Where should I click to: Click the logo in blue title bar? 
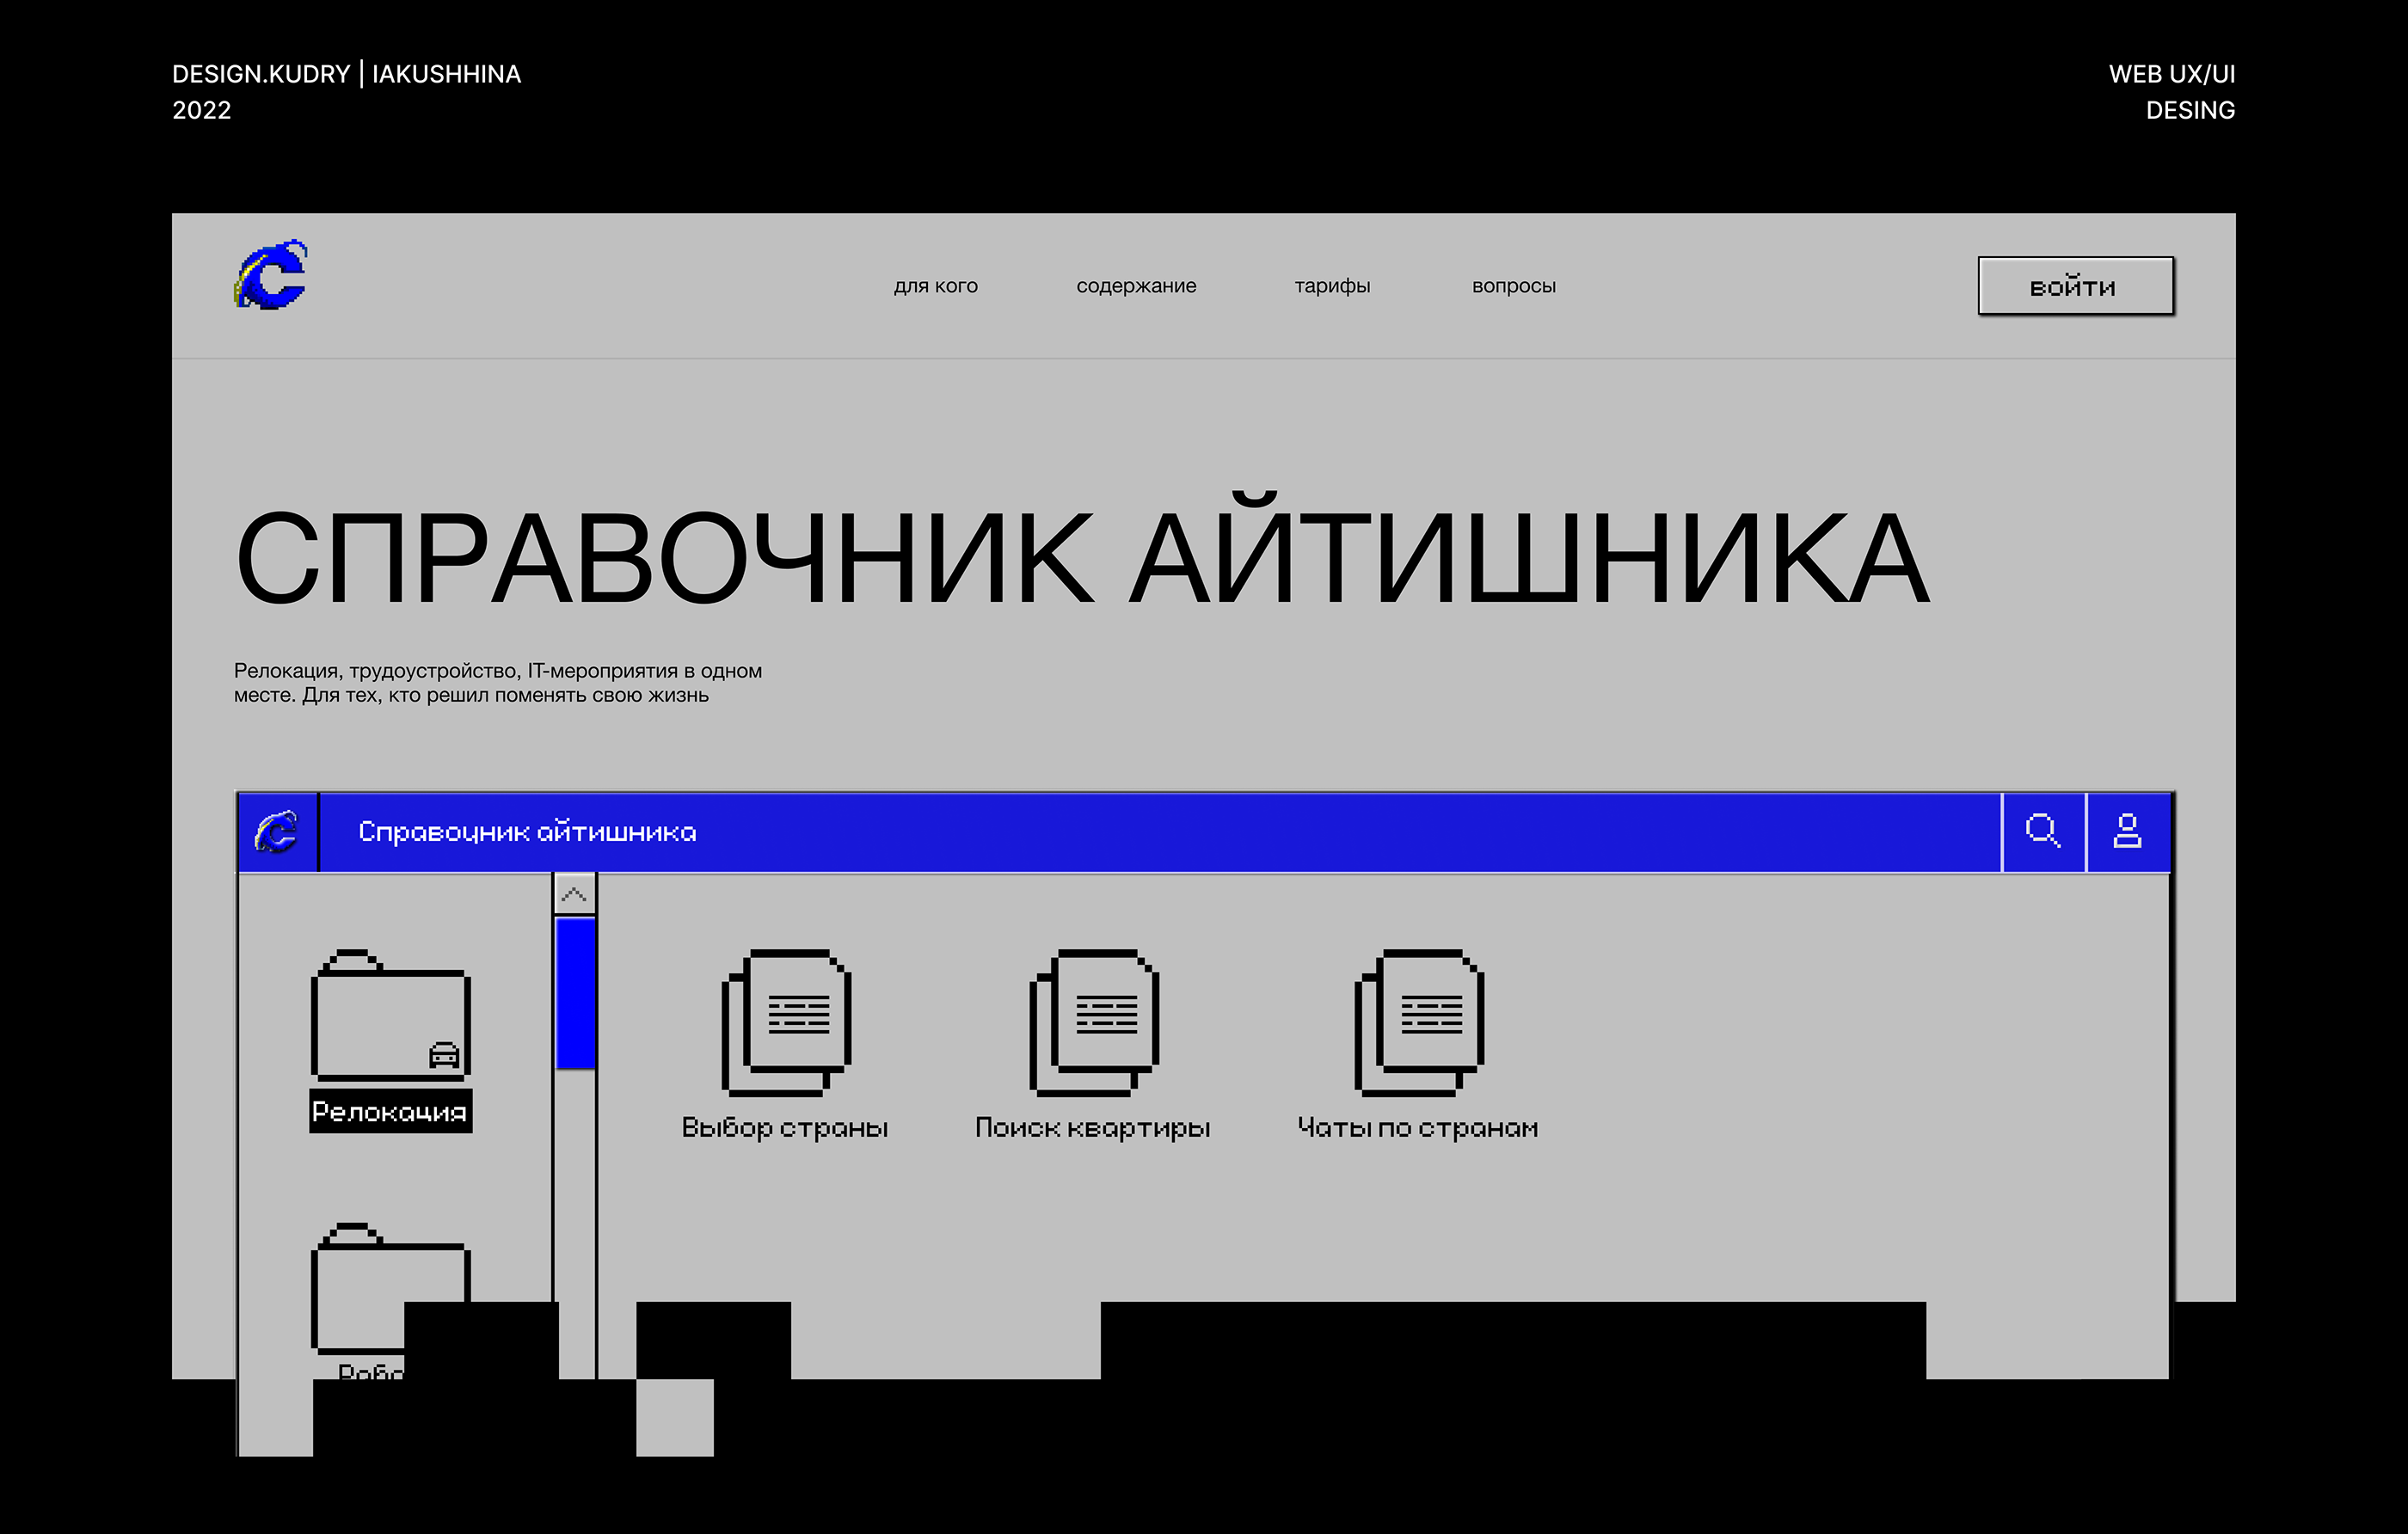coord(277,831)
